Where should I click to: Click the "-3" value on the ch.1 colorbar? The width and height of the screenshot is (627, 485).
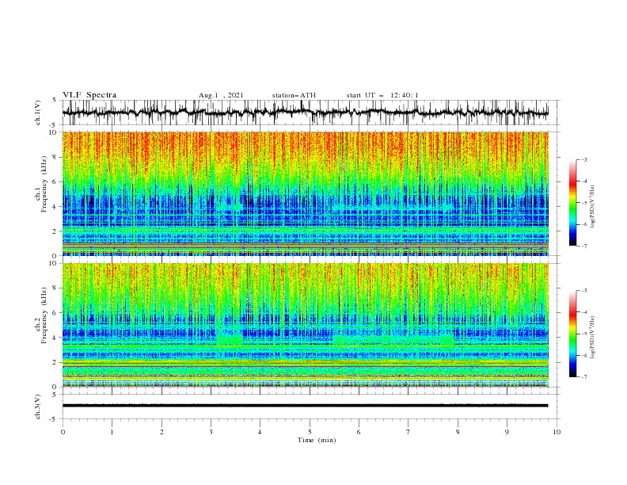click(583, 159)
